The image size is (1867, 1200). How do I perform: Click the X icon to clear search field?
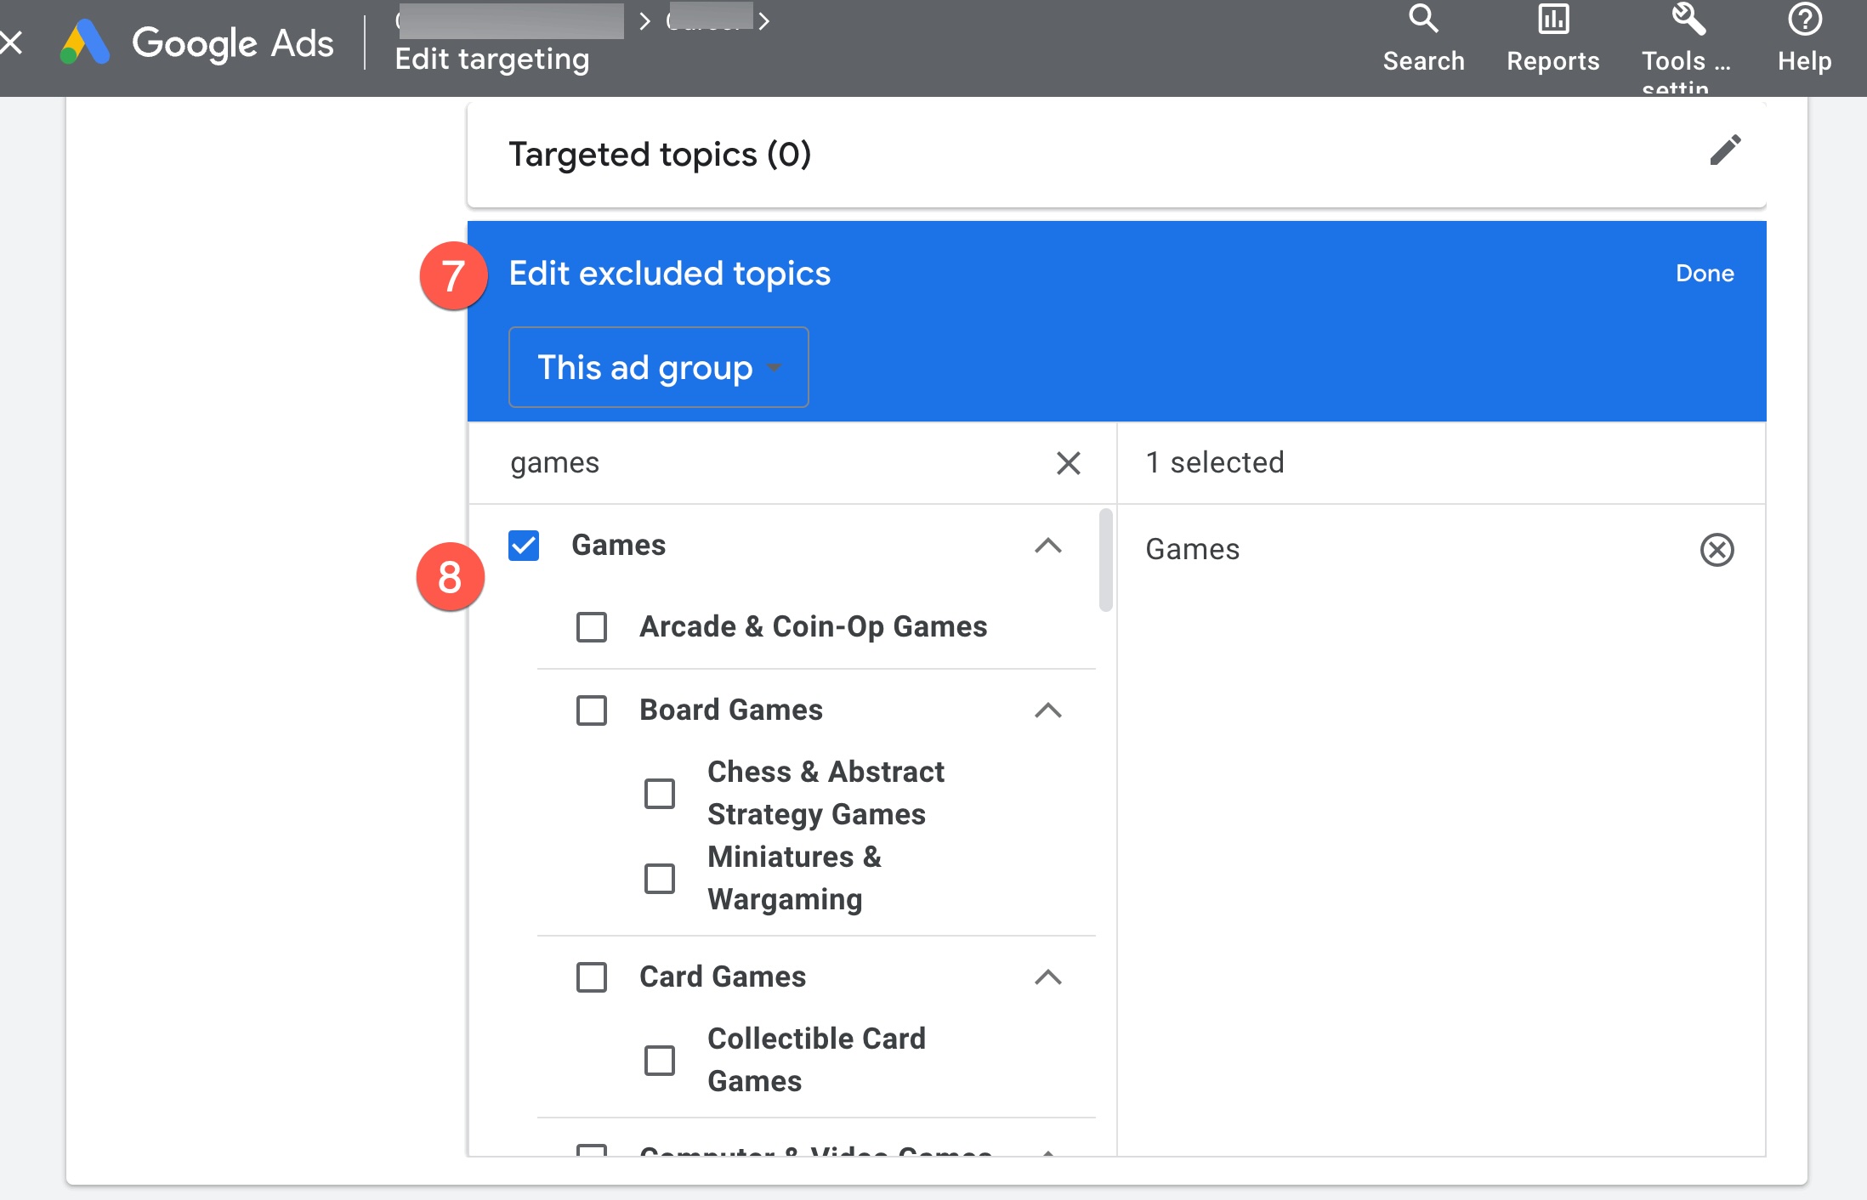(1070, 461)
